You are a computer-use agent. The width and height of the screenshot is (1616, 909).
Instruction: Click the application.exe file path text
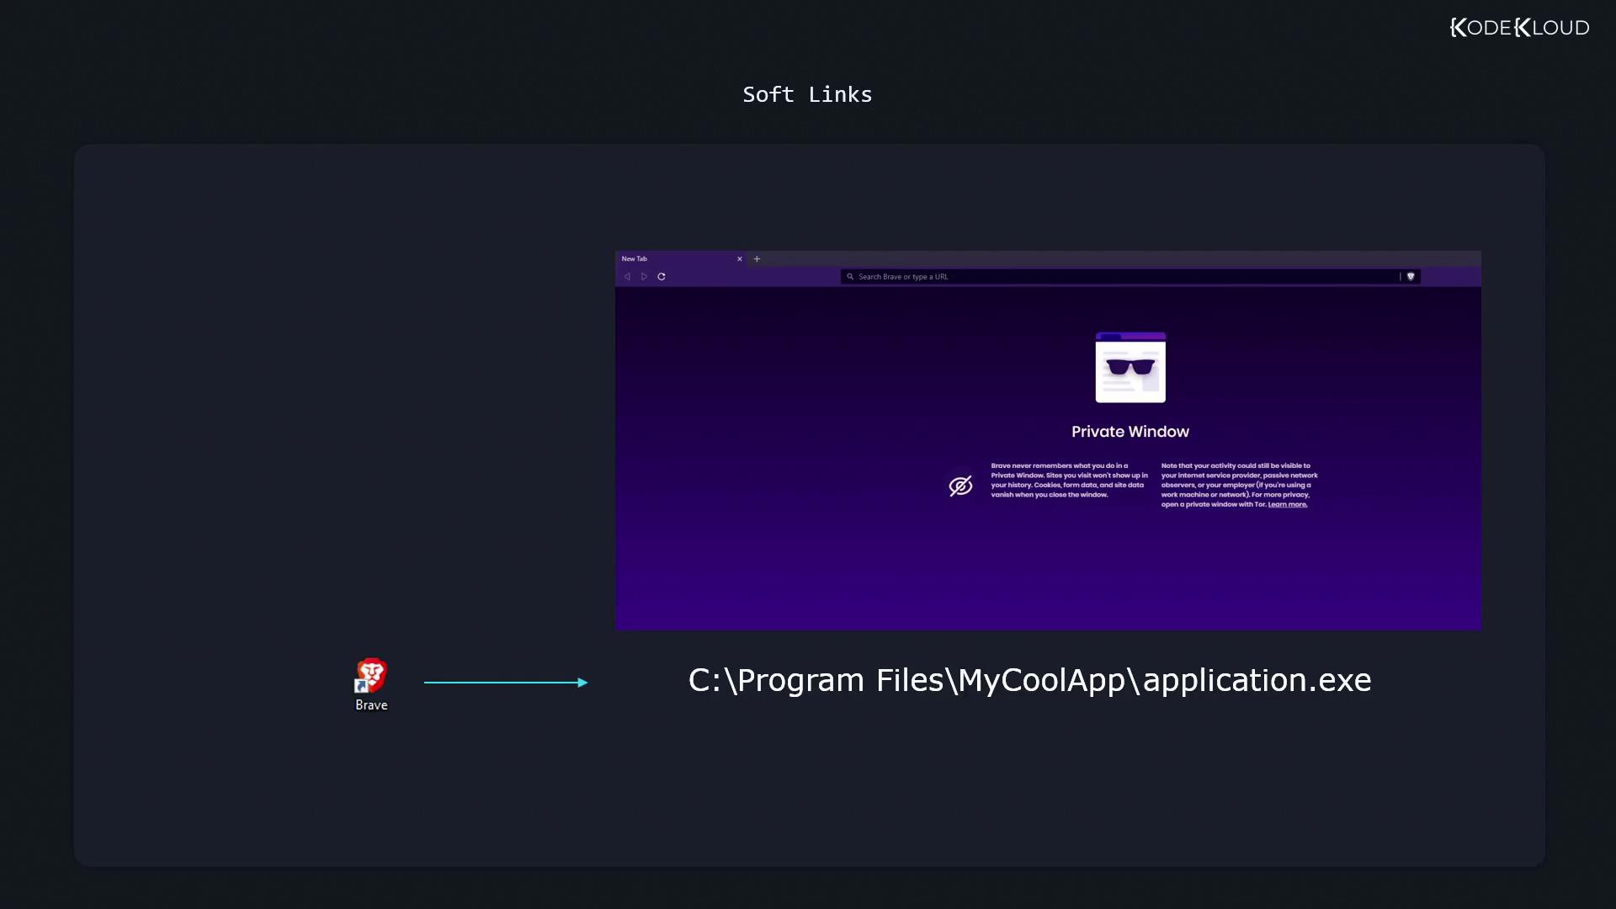coord(1029,680)
